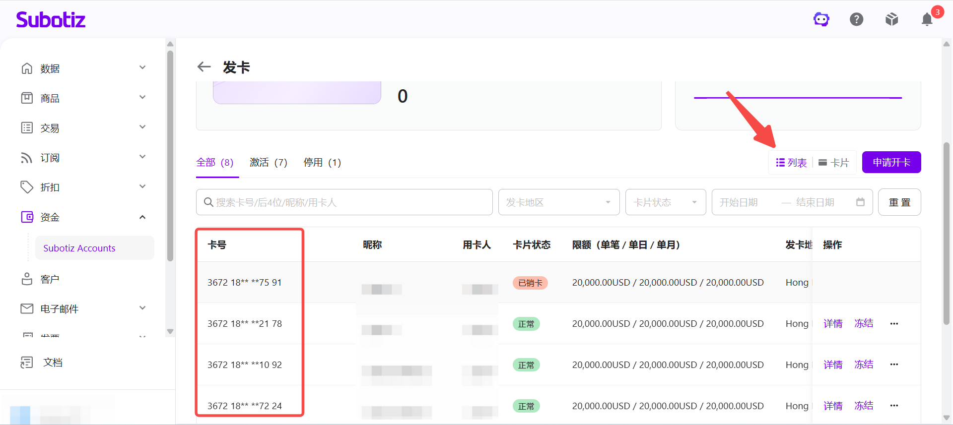Image resolution: width=953 pixels, height=425 pixels.
Task: Open Subotiz Accounts submenu item
Action: [94, 248]
